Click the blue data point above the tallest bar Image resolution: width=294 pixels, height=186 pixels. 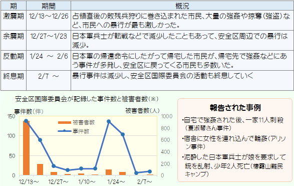(x=26, y=121)
